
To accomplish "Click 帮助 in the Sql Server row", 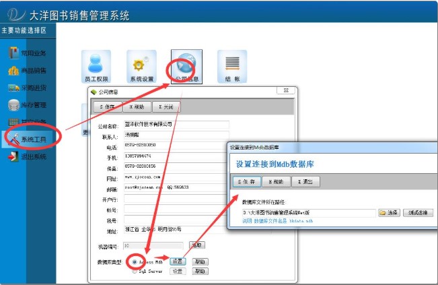I will tap(200, 272).
